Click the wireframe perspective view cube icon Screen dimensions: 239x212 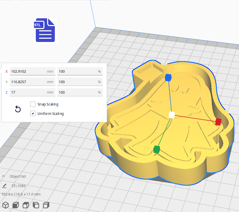pyautogui.click(x=5, y=205)
